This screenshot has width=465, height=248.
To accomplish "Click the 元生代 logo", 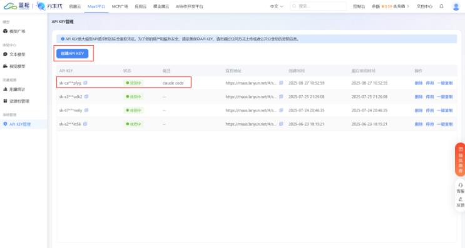I will pos(49,6).
